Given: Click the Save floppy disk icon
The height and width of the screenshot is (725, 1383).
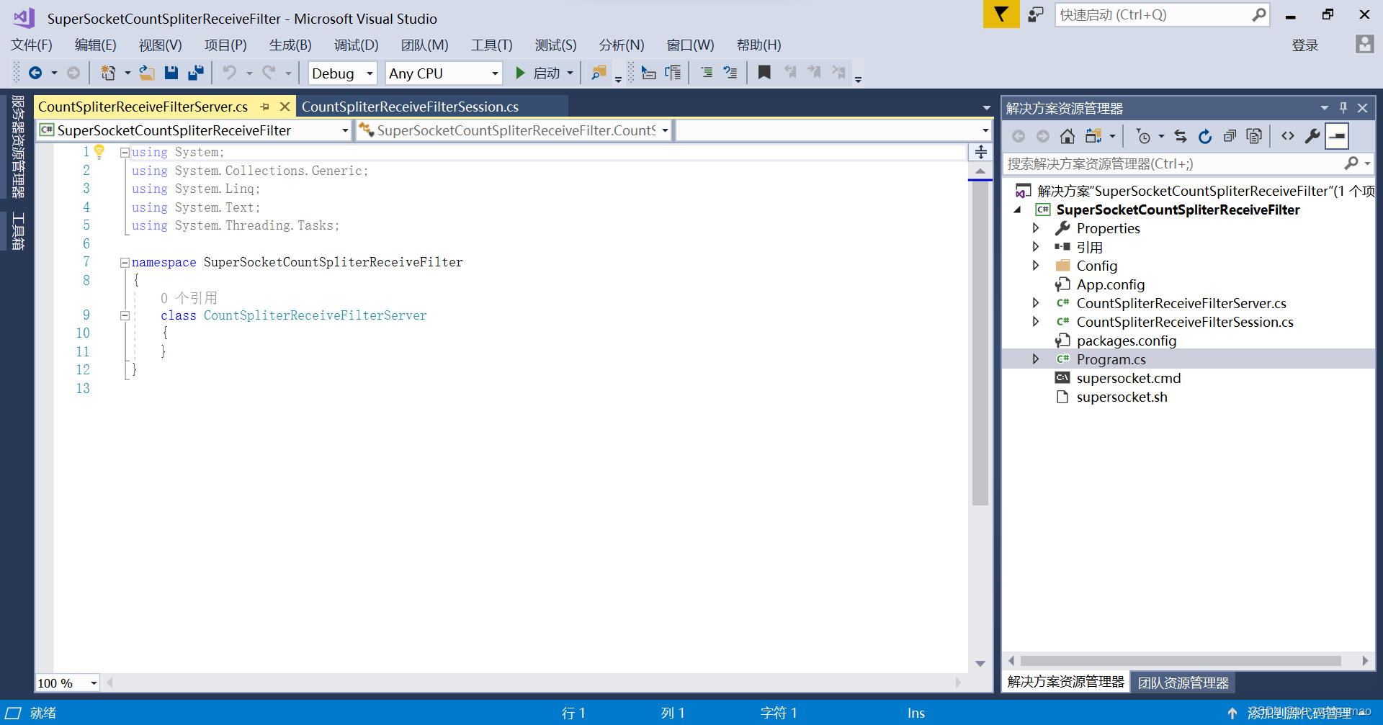Looking at the screenshot, I should coord(171,73).
